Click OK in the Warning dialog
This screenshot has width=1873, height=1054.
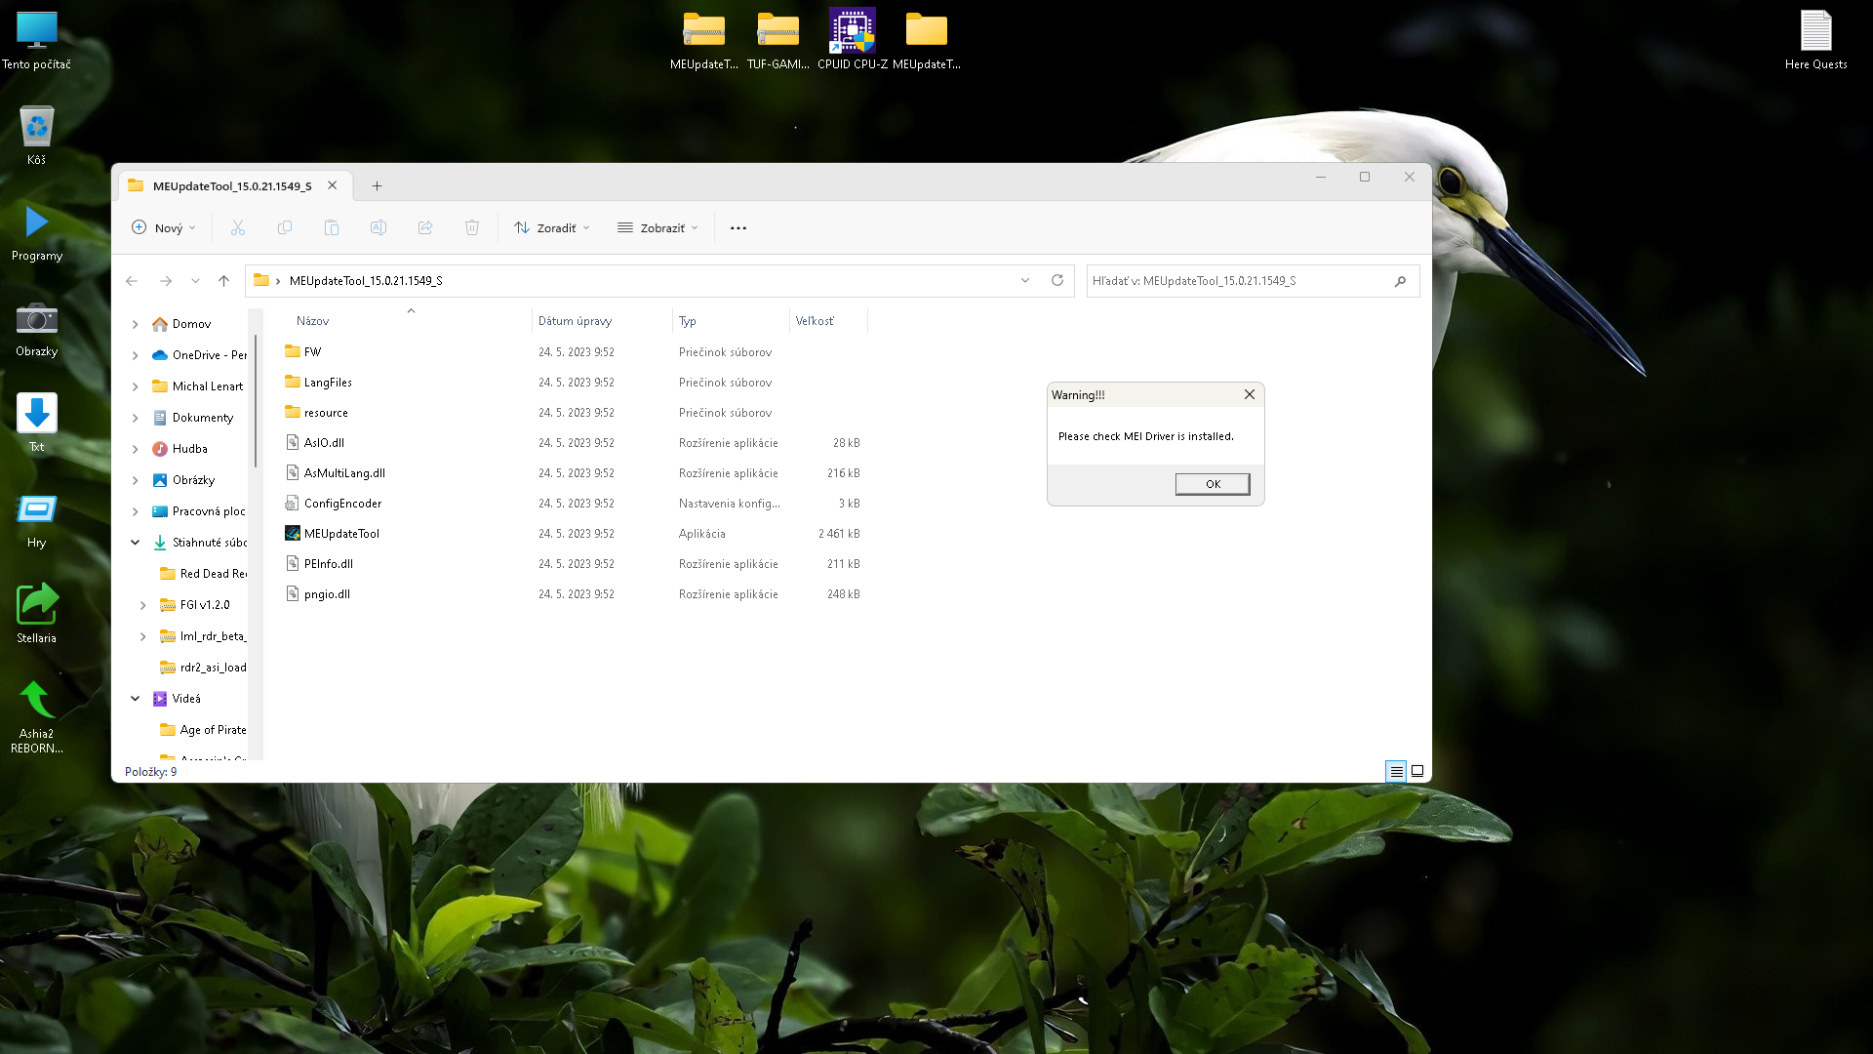1212,484
